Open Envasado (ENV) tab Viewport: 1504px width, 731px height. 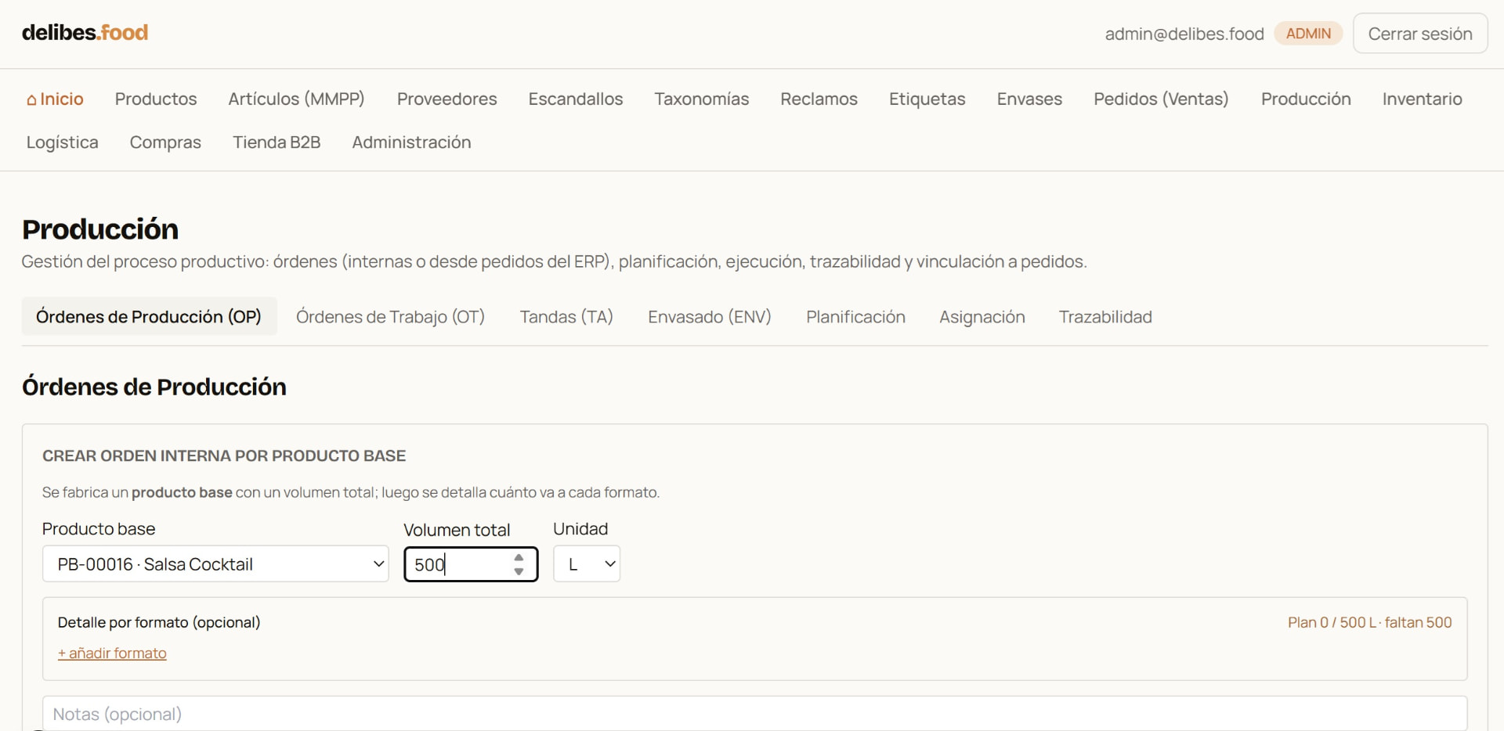tap(710, 316)
